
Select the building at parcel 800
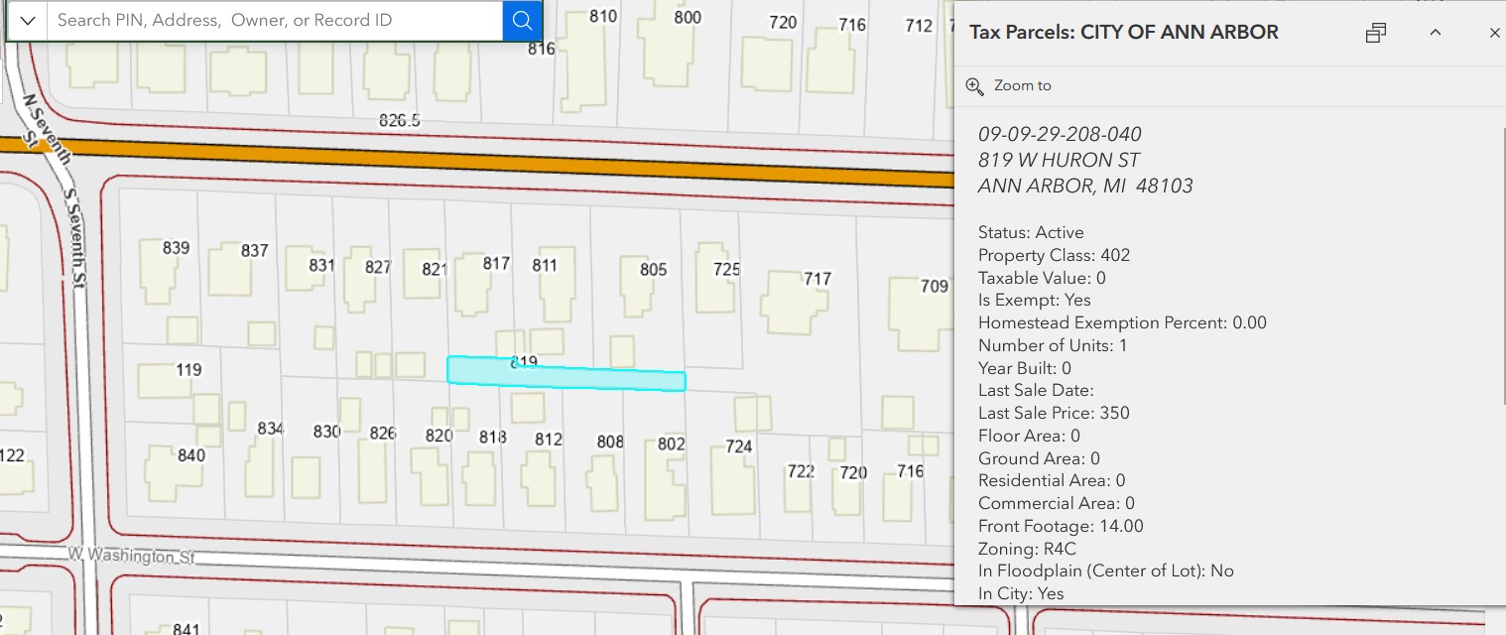pyautogui.click(x=665, y=50)
